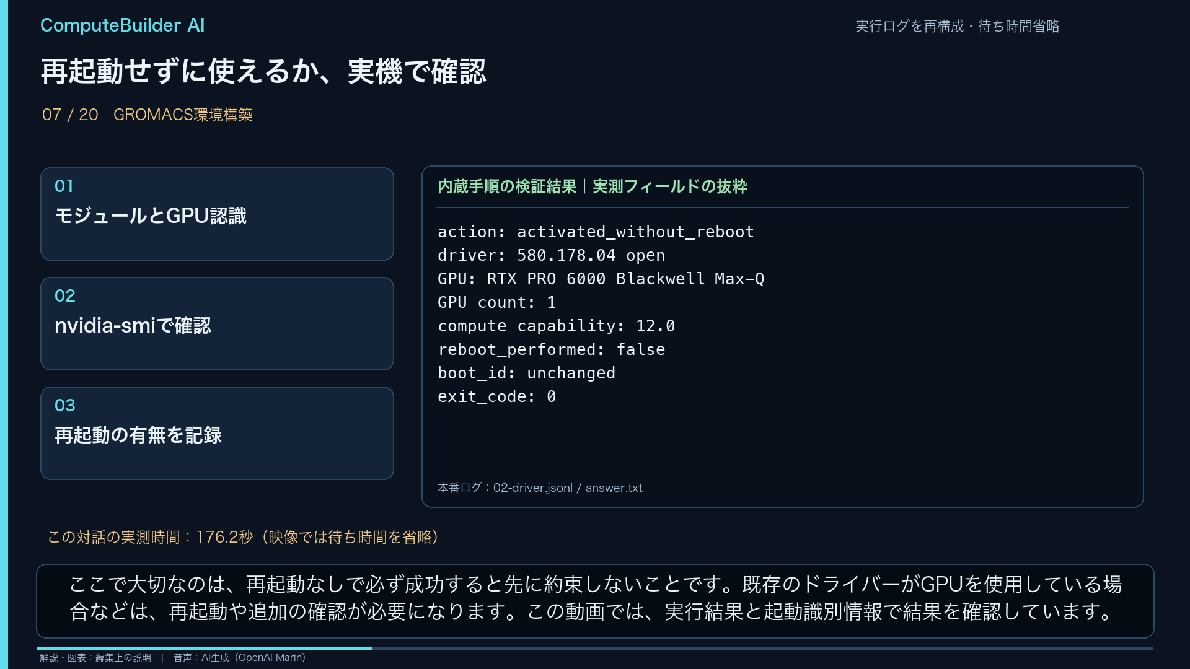Click the GPU: RTX PRO 6000 Blackwell line
Image resolution: width=1190 pixels, height=669 pixels.
pos(601,279)
